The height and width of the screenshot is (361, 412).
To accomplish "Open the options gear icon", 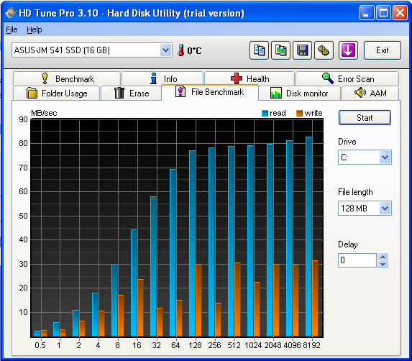I will [324, 50].
